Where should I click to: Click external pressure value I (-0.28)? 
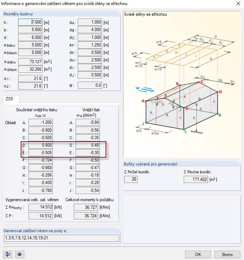[x=88, y=183]
